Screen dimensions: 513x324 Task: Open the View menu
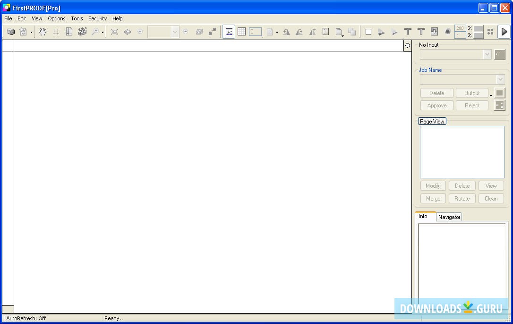click(37, 18)
